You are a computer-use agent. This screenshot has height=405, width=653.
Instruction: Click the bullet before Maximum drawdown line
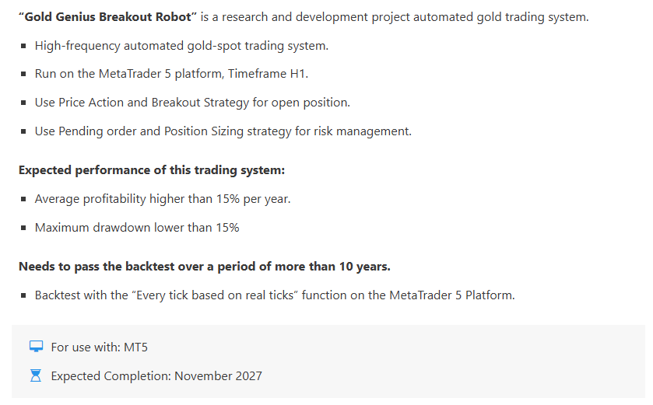pos(23,229)
